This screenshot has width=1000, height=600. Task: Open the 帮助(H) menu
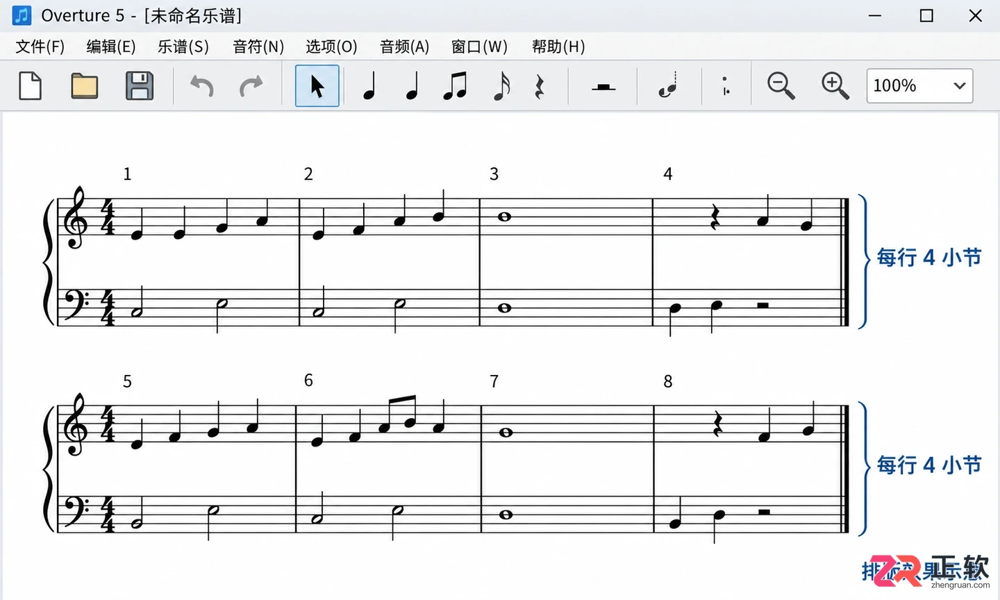pyautogui.click(x=558, y=47)
